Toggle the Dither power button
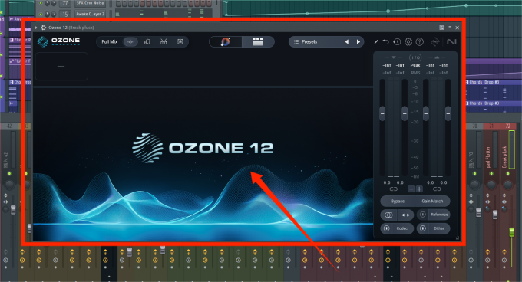 (422, 228)
